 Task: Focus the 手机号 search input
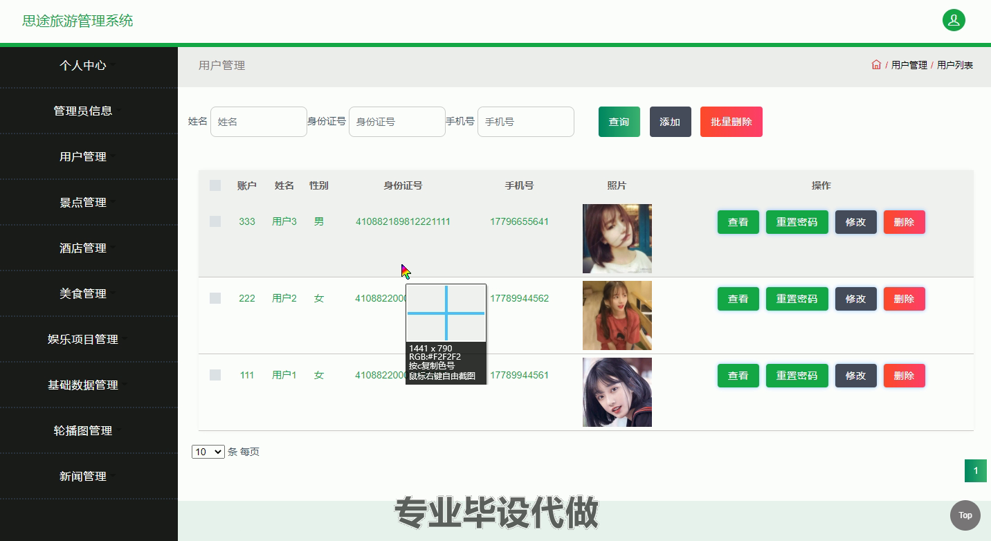(x=526, y=122)
